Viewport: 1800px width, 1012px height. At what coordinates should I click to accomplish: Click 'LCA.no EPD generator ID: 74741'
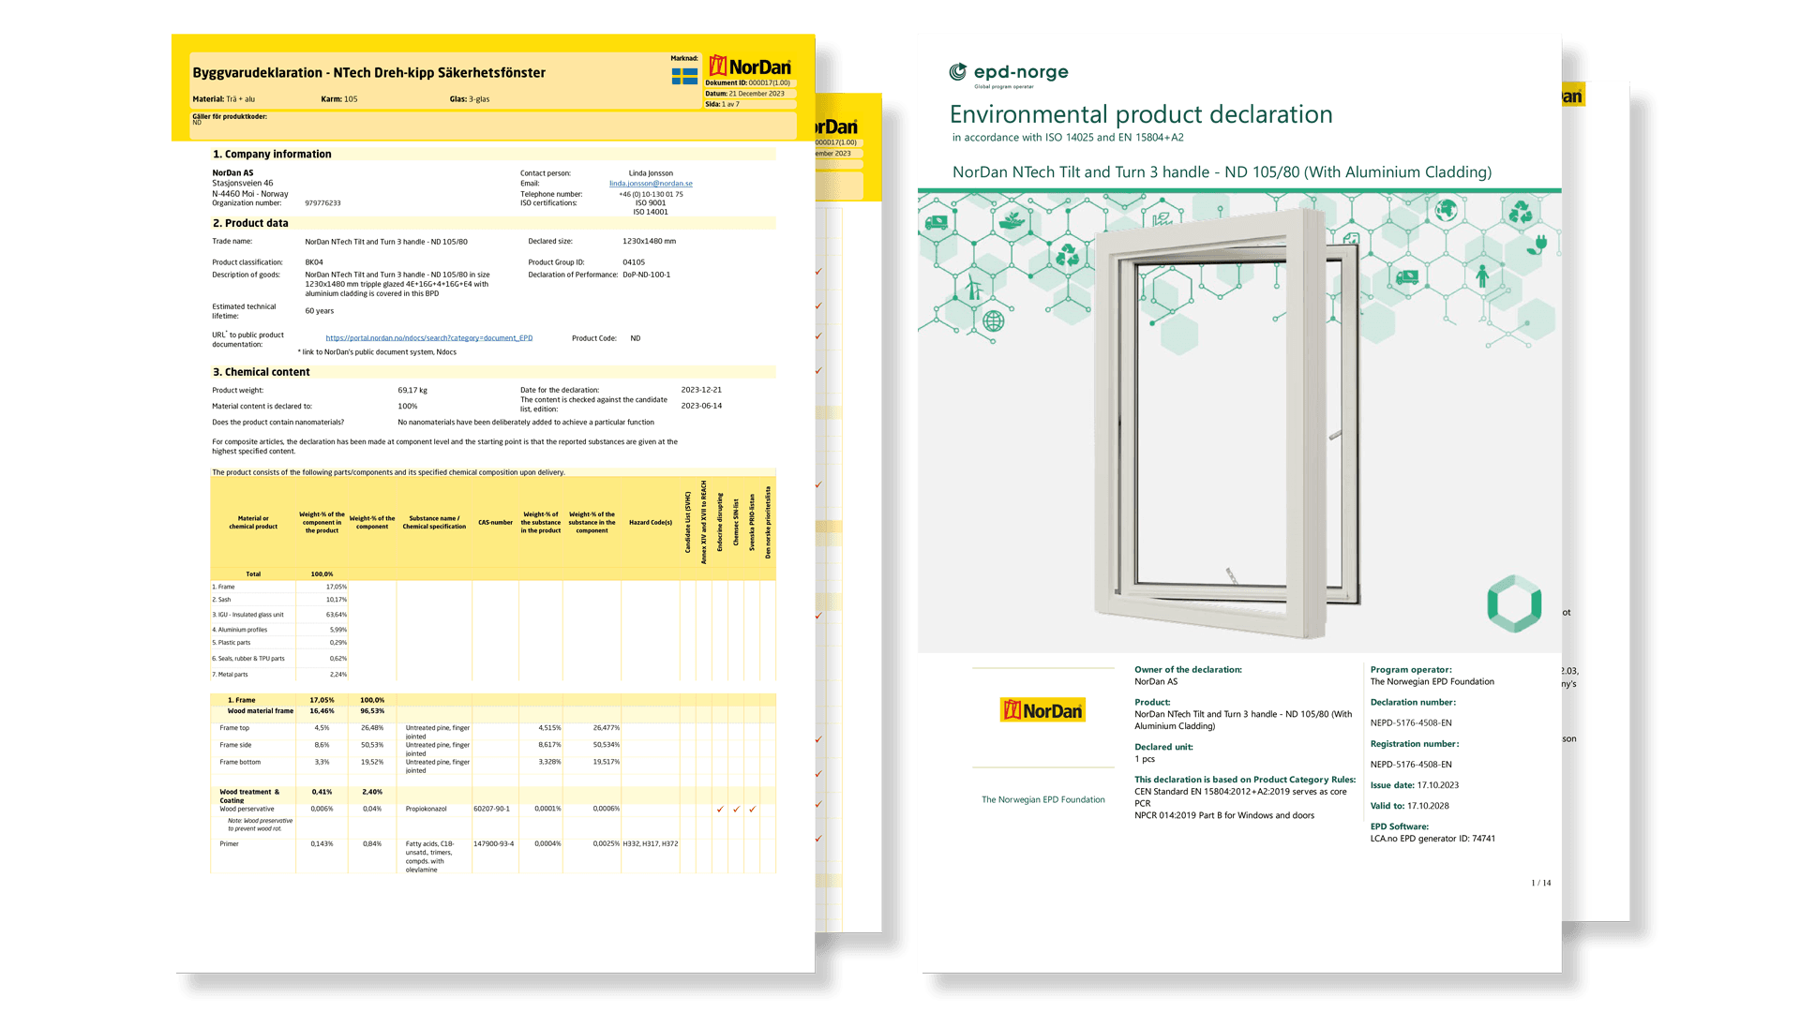point(1432,839)
